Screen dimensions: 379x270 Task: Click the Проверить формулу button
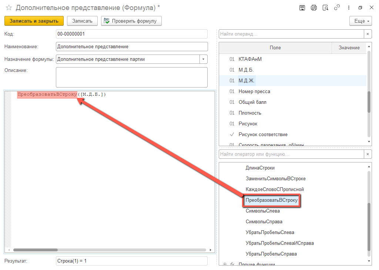131,21
